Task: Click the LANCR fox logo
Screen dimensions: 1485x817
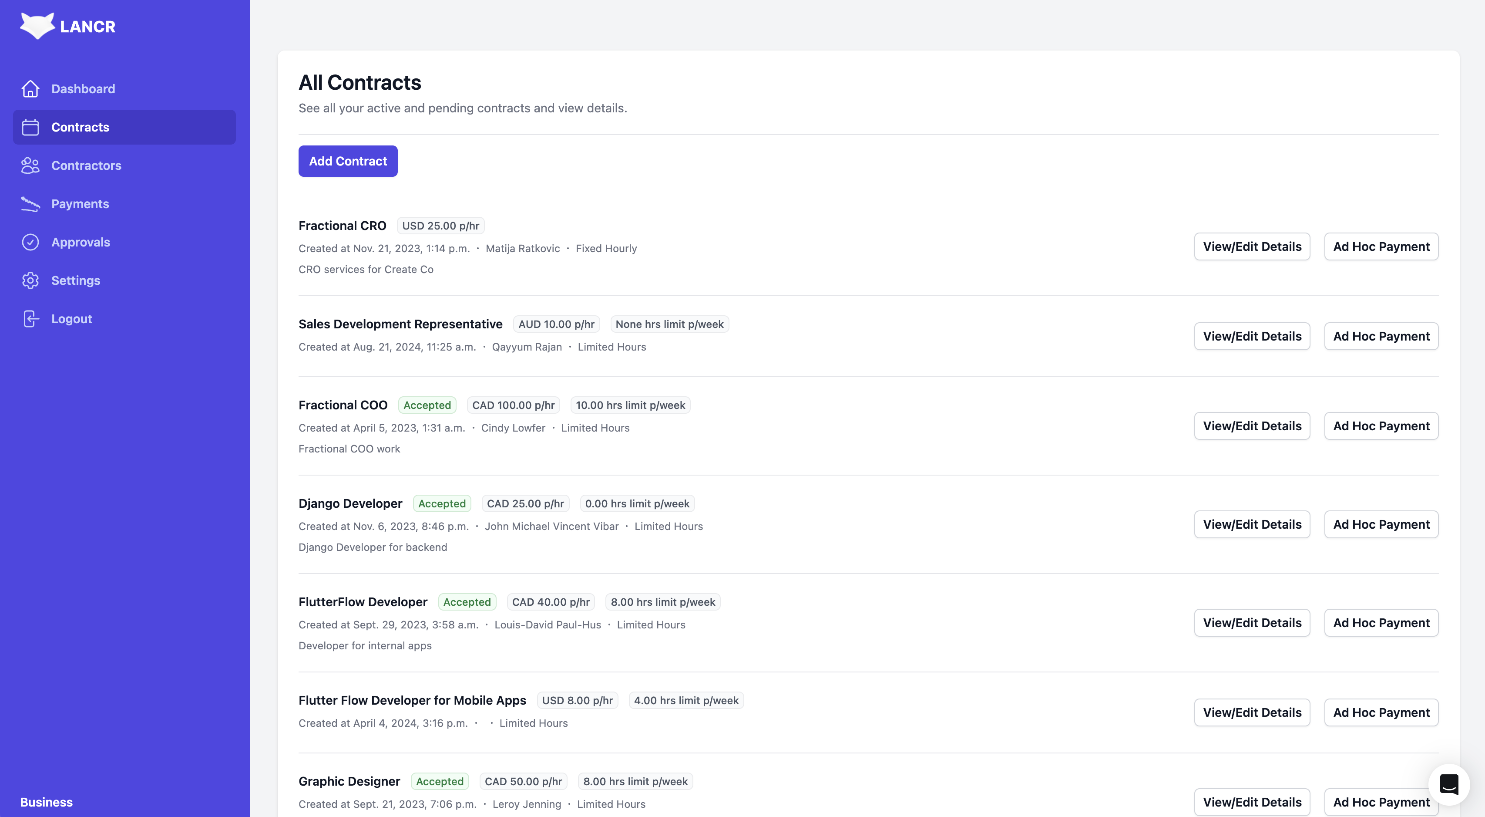Action: pos(37,26)
